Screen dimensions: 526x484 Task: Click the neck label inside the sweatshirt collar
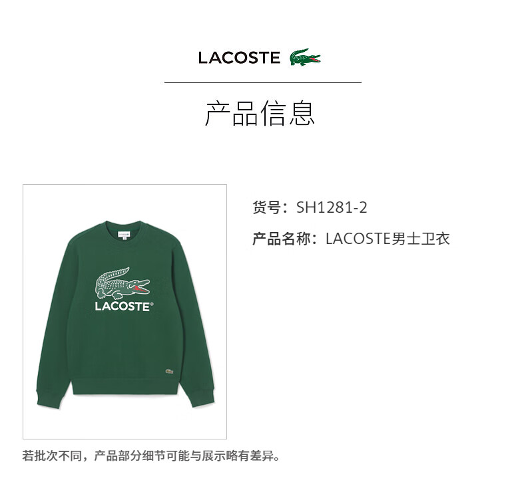point(125,235)
